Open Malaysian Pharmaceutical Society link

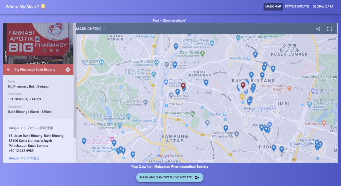click(x=181, y=167)
